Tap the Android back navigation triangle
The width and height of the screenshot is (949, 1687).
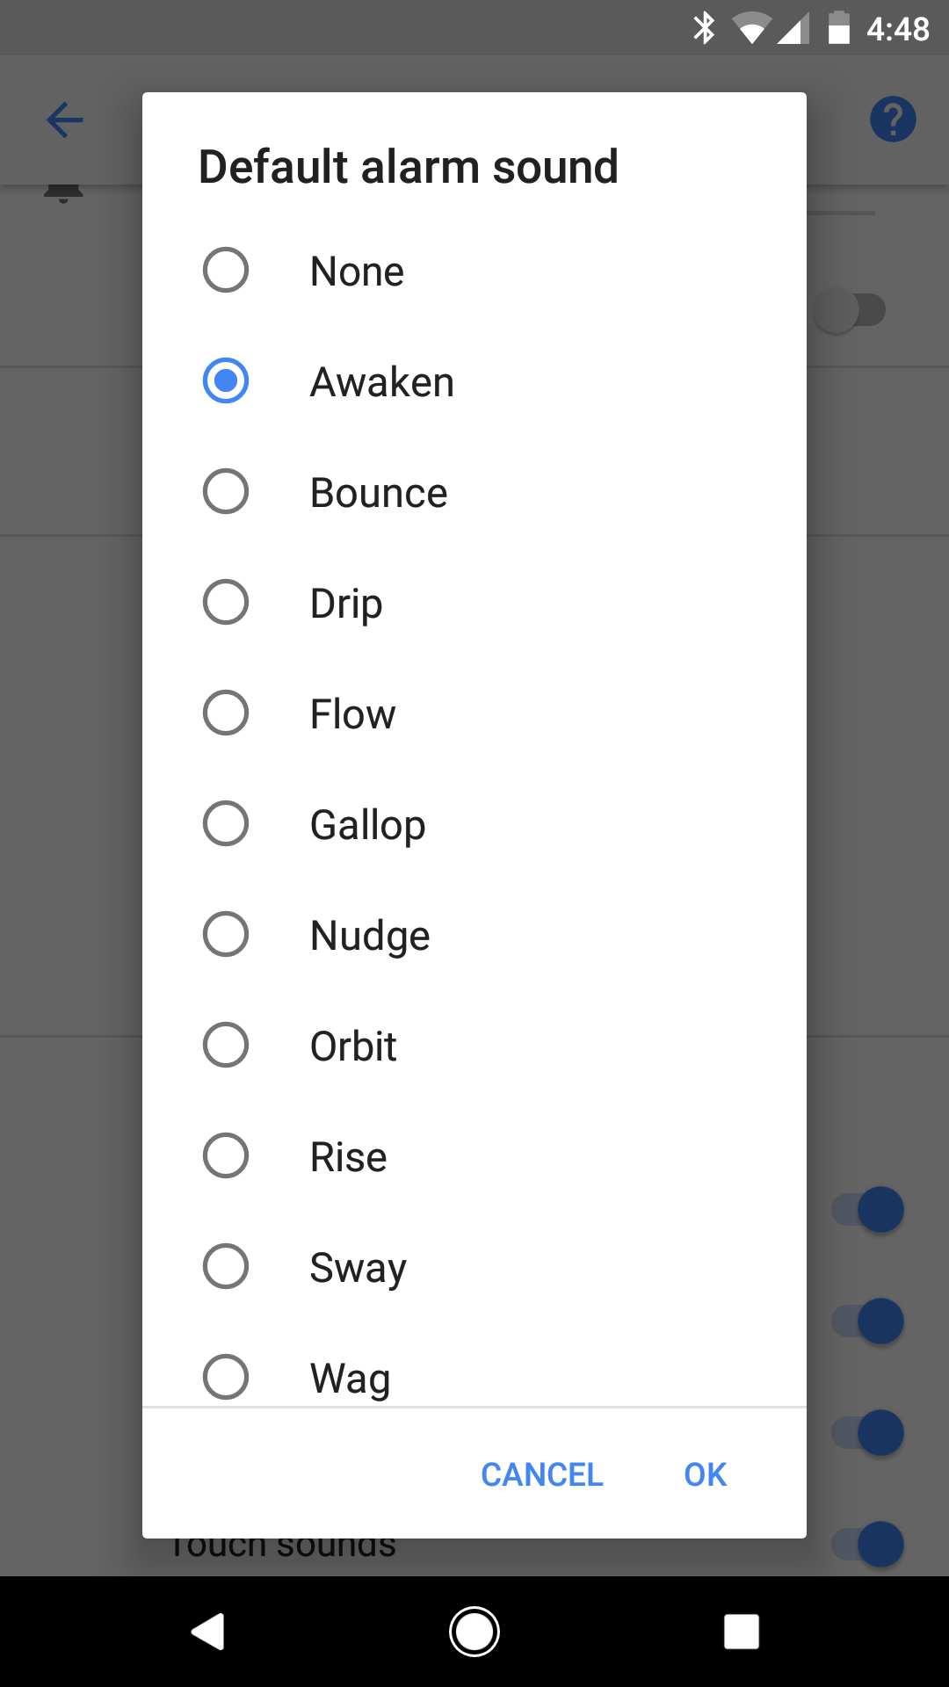(207, 1631)
